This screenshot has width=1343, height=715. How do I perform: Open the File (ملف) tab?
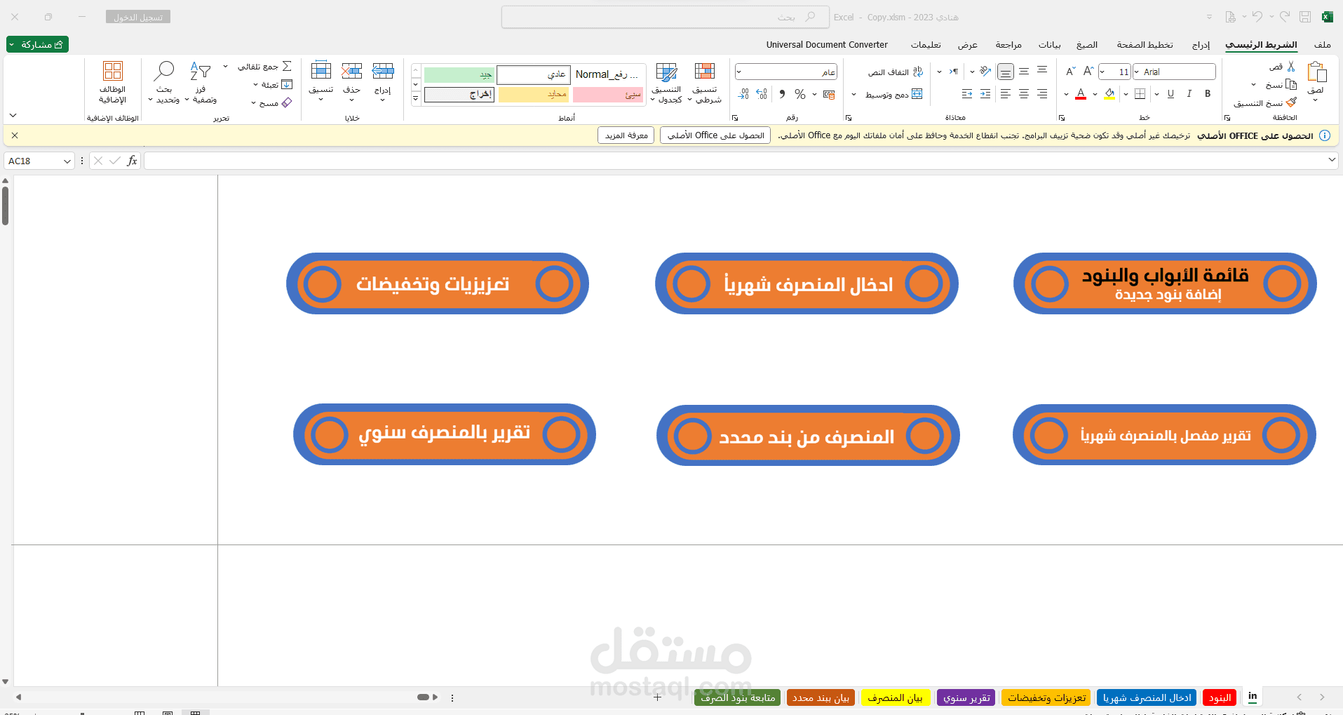tap(1323, 44)
